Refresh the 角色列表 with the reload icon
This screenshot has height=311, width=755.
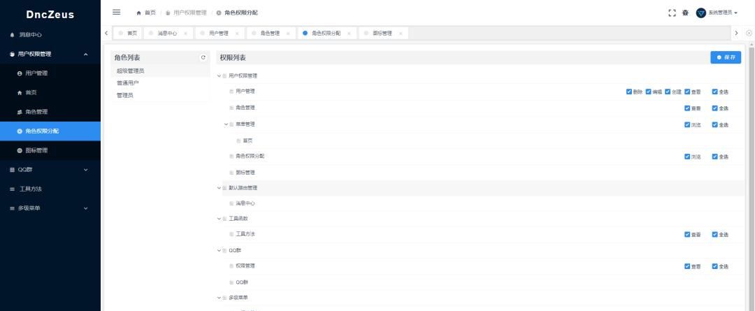pos(203,57)
